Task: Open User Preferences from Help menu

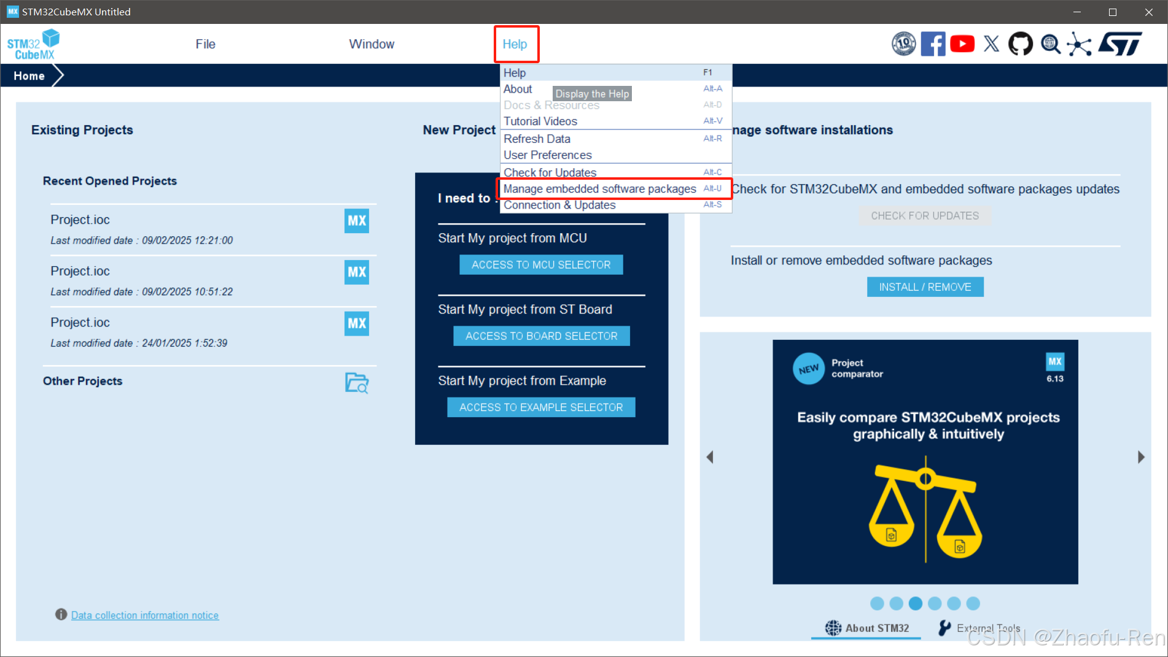Action: (x=616, y=155)
